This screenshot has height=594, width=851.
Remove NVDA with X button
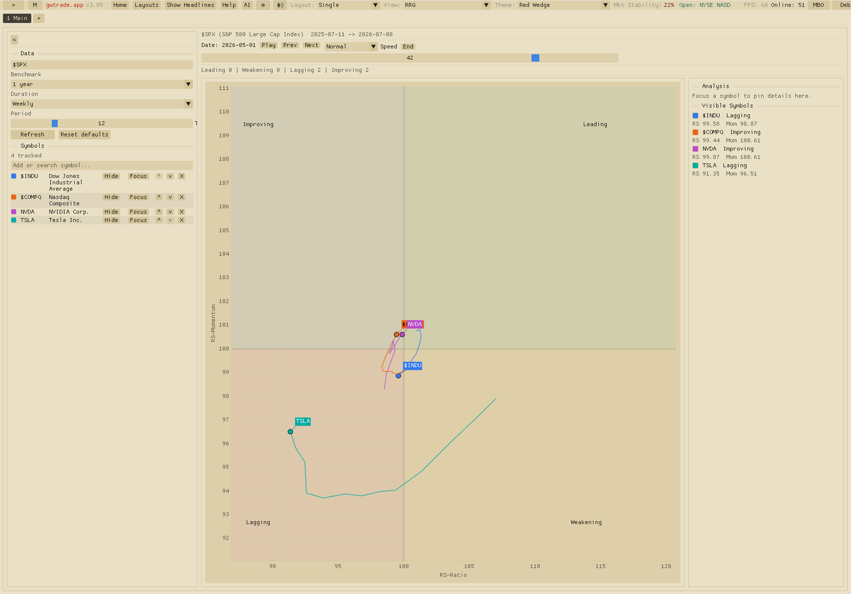[181, 212]
